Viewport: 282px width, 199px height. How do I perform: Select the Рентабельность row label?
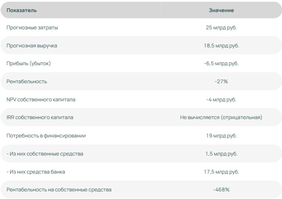pyautogui.click(x=27, y=82)
